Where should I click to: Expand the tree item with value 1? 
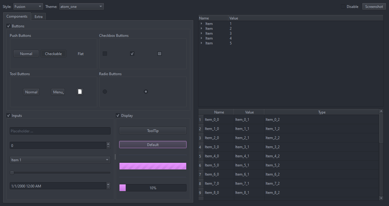pyautogui.click(x=201, y=24)
